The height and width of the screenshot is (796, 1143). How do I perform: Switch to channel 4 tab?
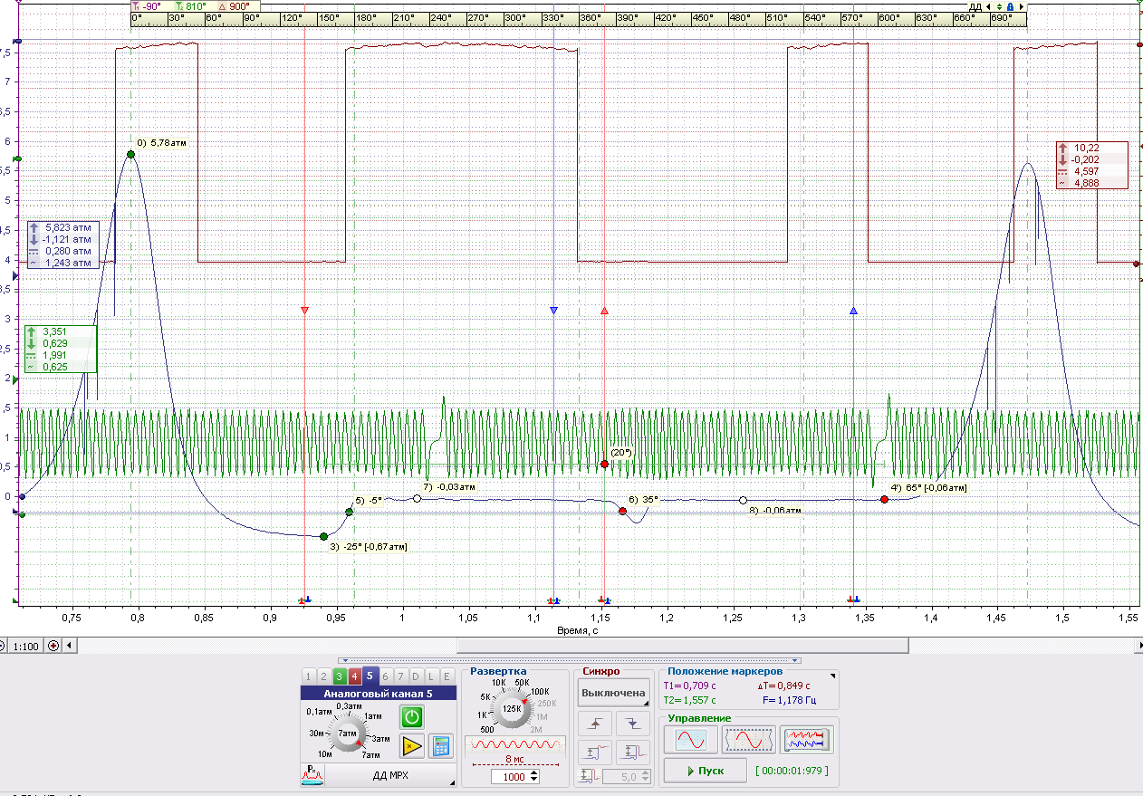(x=354, y=676)
